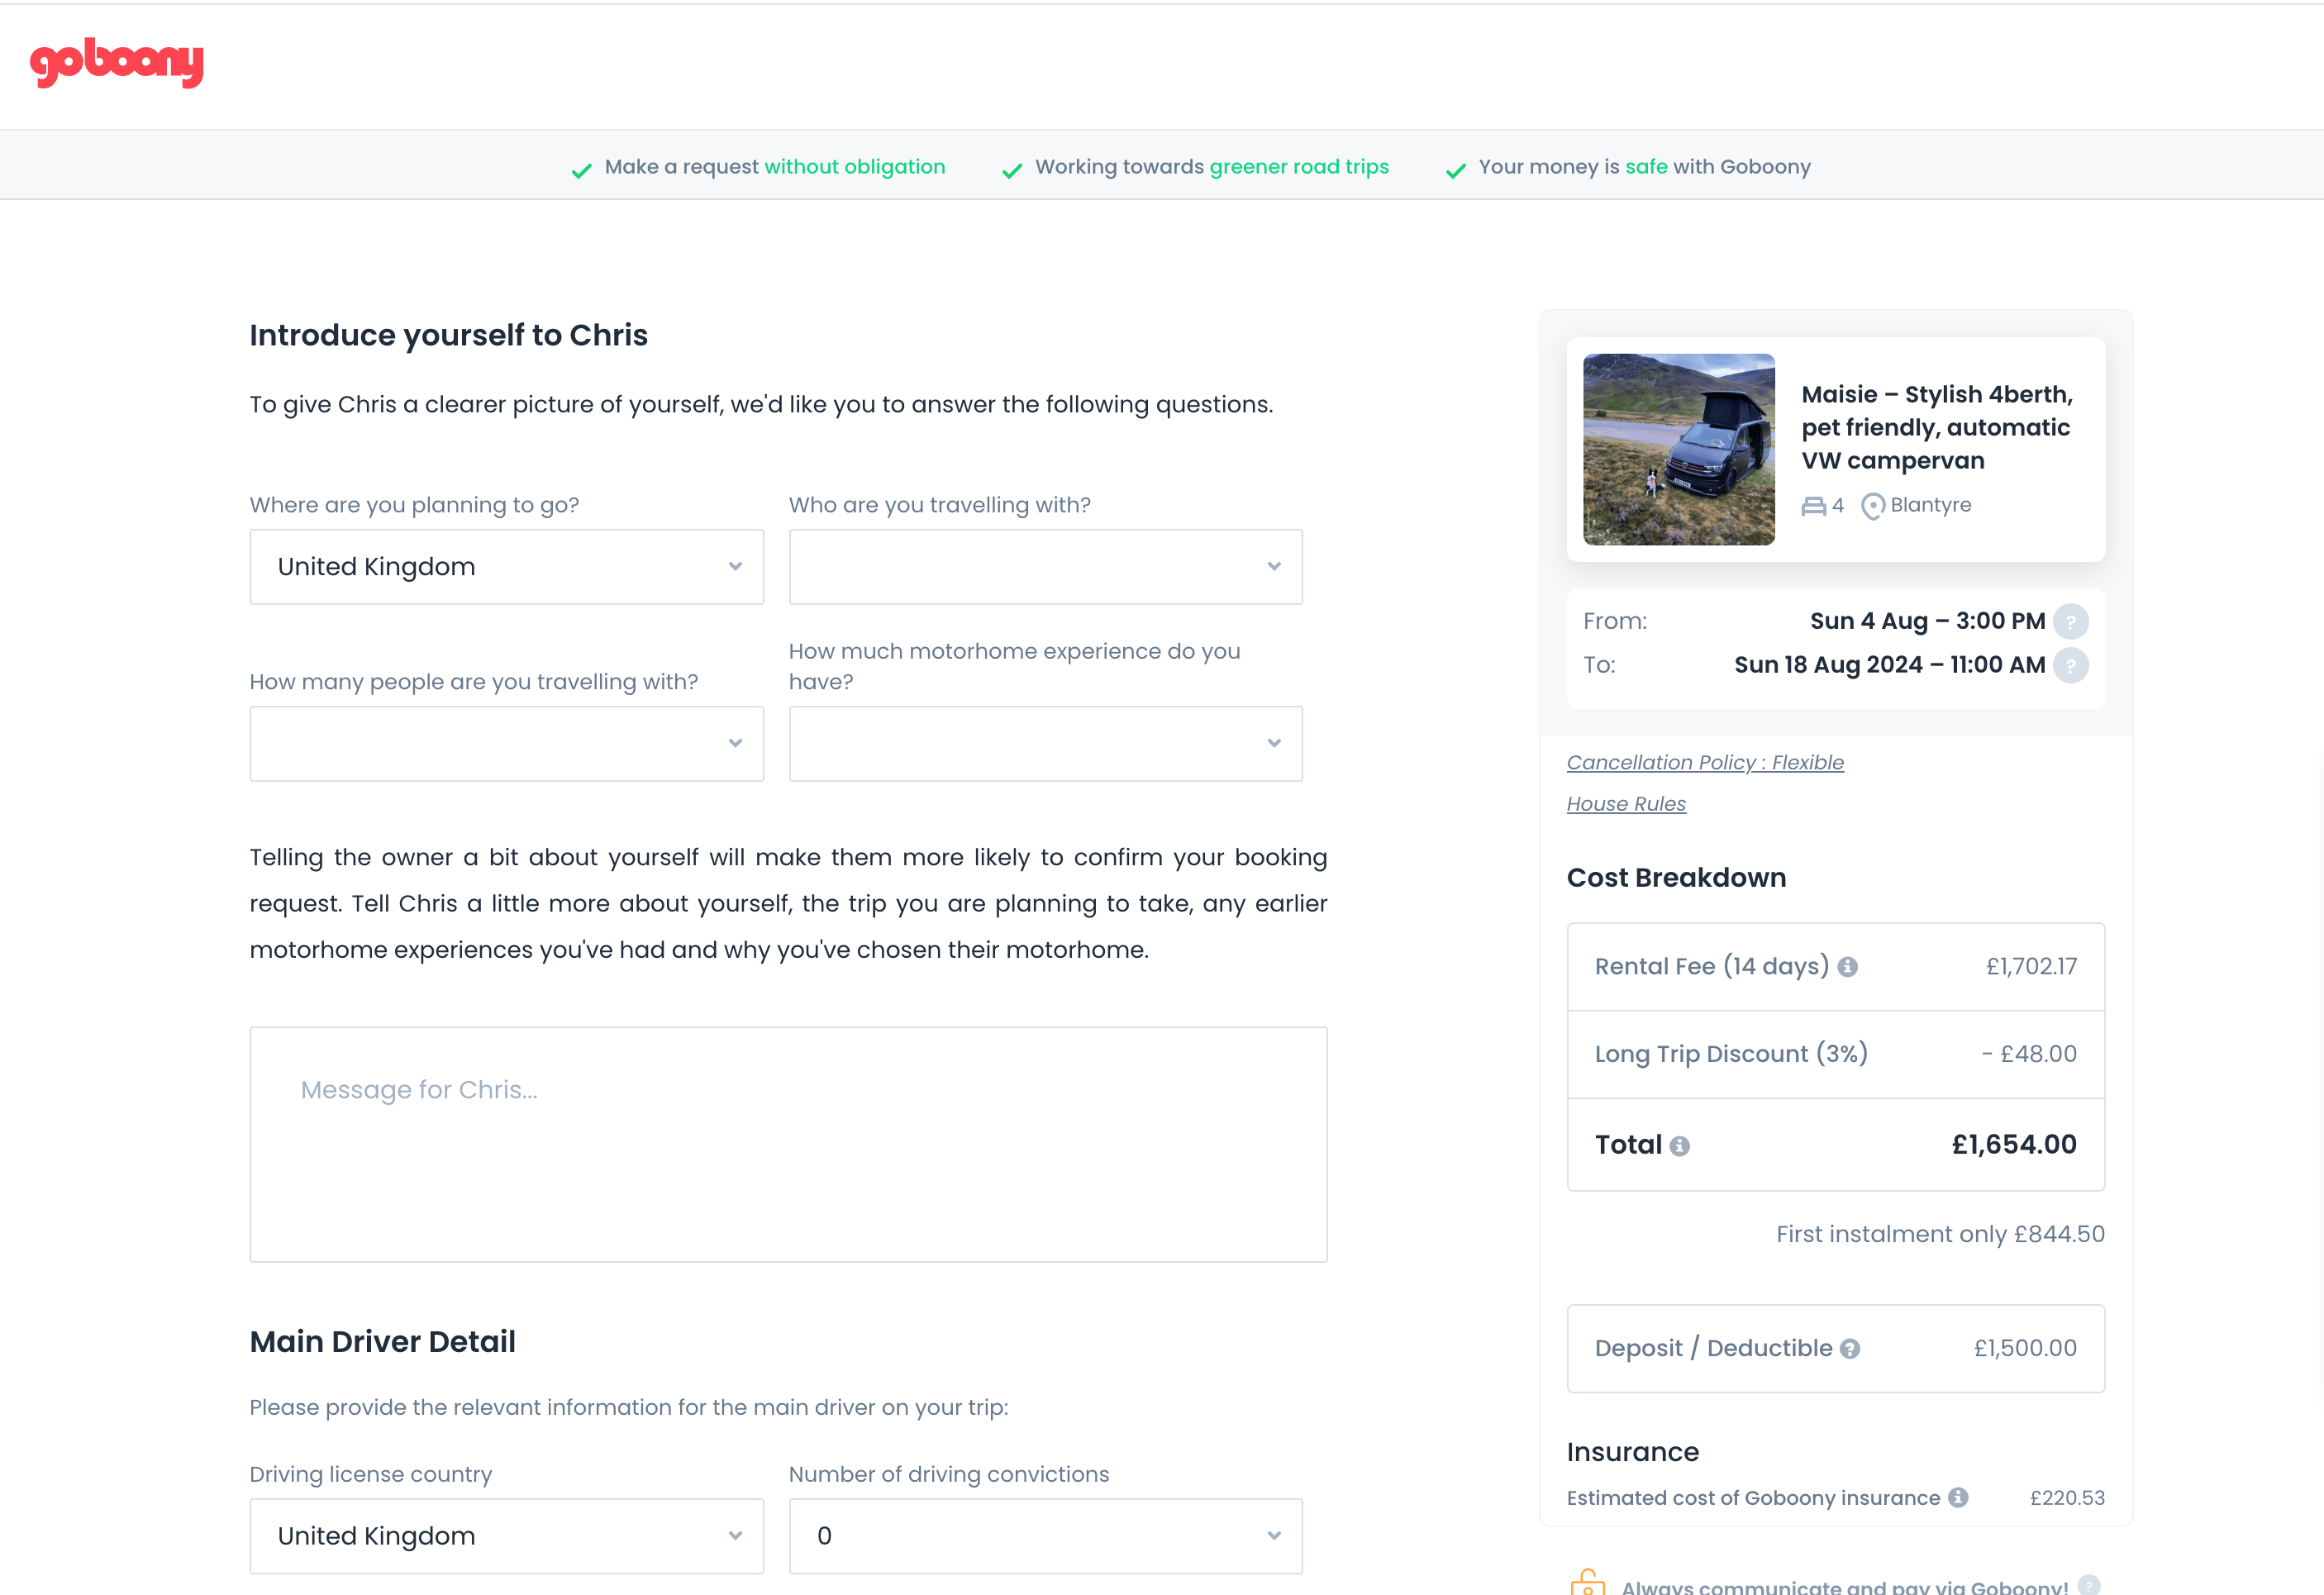Screen dimensions: 2324x1595
Task: Open the Cancellation Policy: Flexible link
Action: tap(1705, 763)
